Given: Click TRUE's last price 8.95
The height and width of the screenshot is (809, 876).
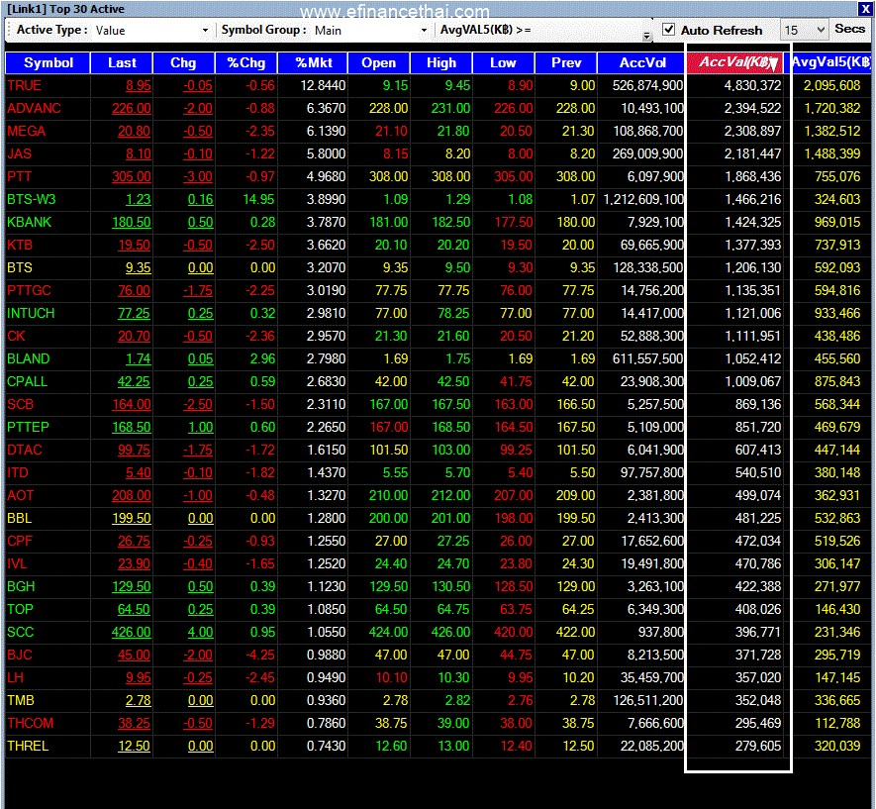Looking at the screenshot, I should [x=138, y=85].
